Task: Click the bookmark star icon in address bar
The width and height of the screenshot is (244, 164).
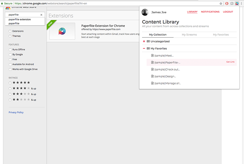Action: [221, 3]
